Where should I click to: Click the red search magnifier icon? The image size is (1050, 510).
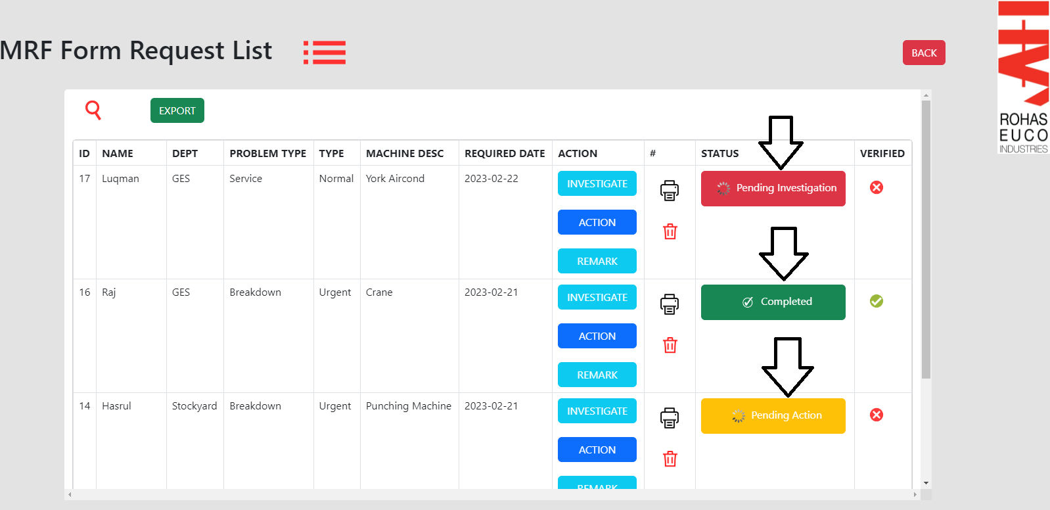pyautogui.click(x=93, y=110)
